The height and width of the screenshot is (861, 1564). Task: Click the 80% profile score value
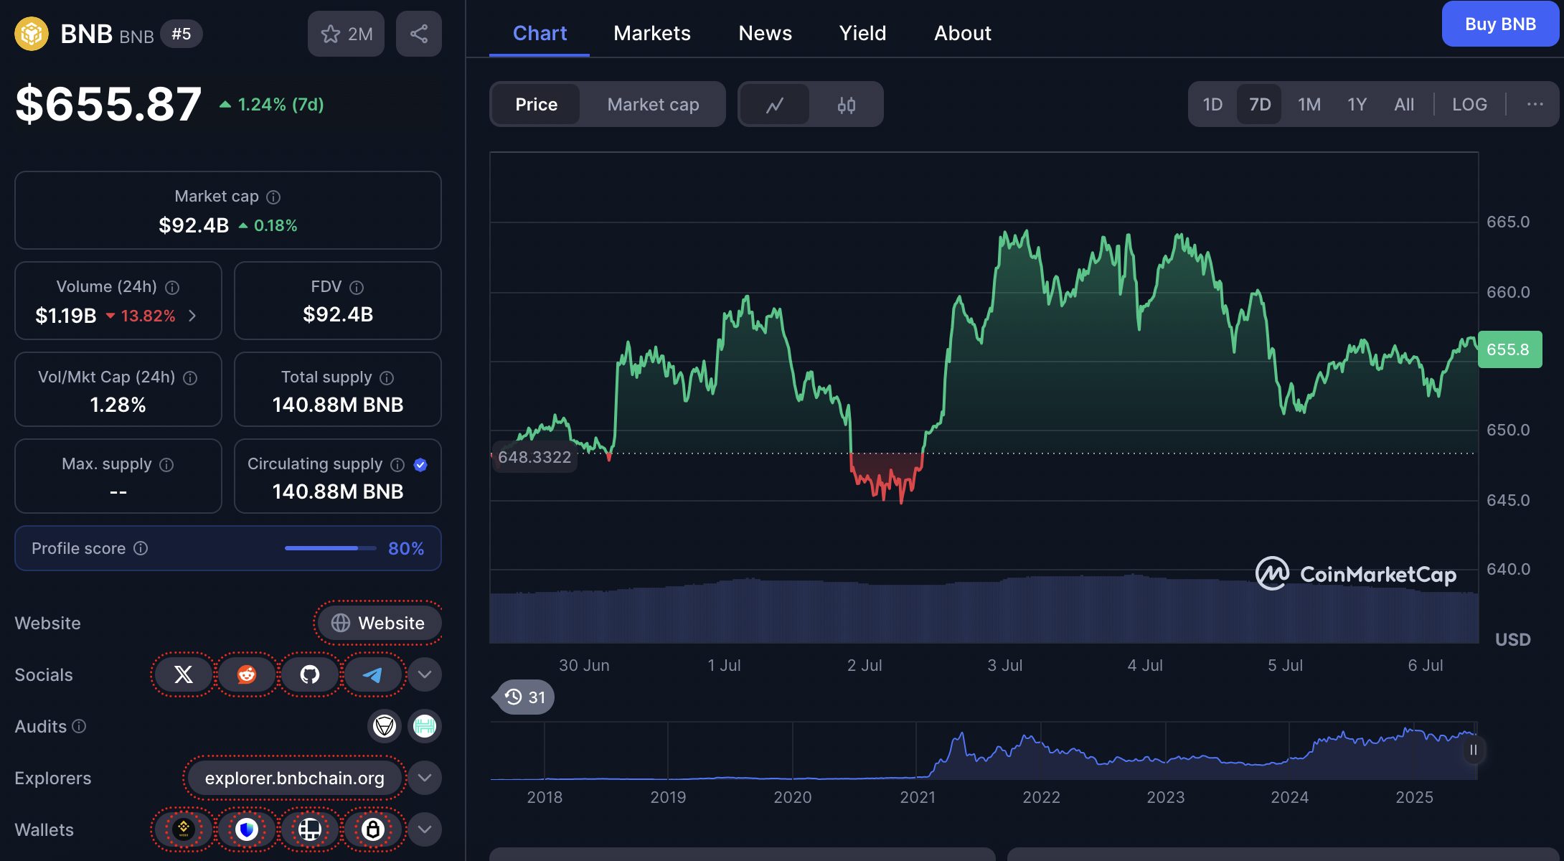pos(406,548)
